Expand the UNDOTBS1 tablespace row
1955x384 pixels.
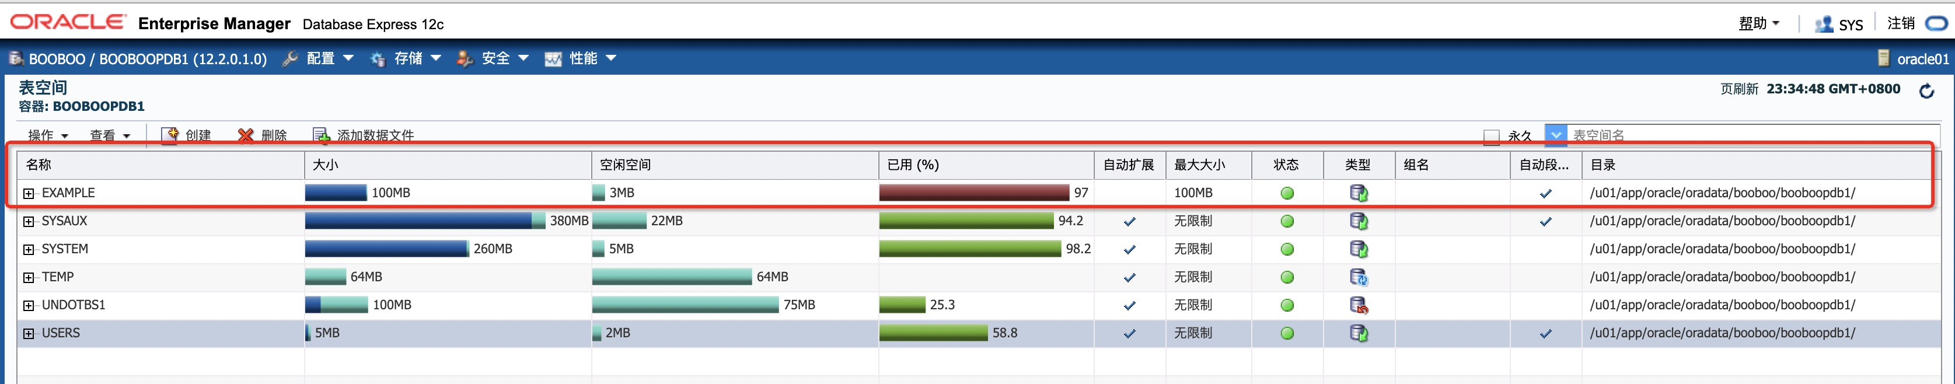click(29, 305)
